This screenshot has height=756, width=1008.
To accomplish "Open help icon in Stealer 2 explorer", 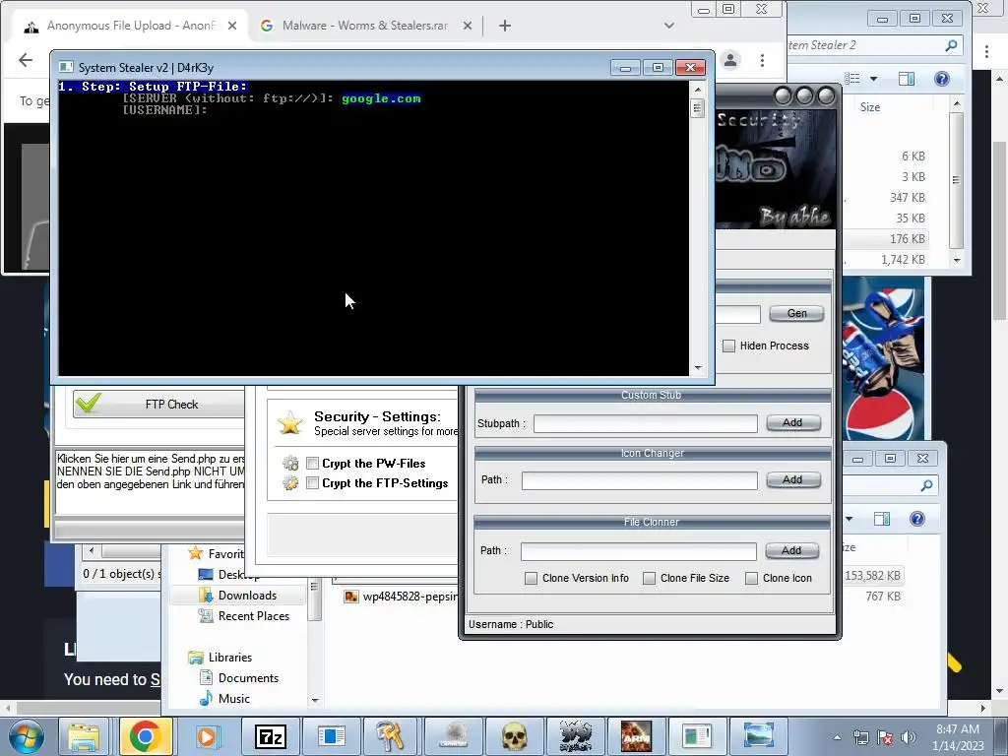I will 942,79.
